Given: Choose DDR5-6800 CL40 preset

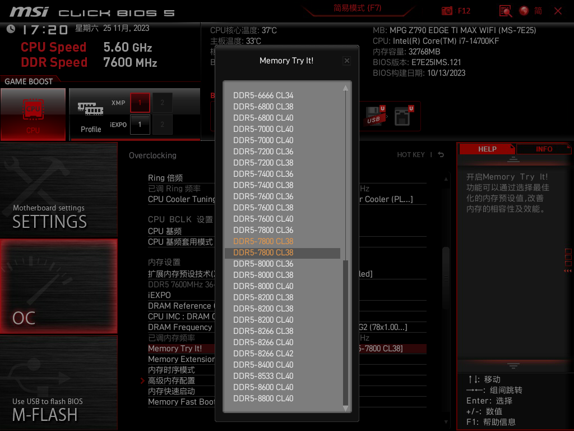Looking at the screenshot, I should point(263,118).
